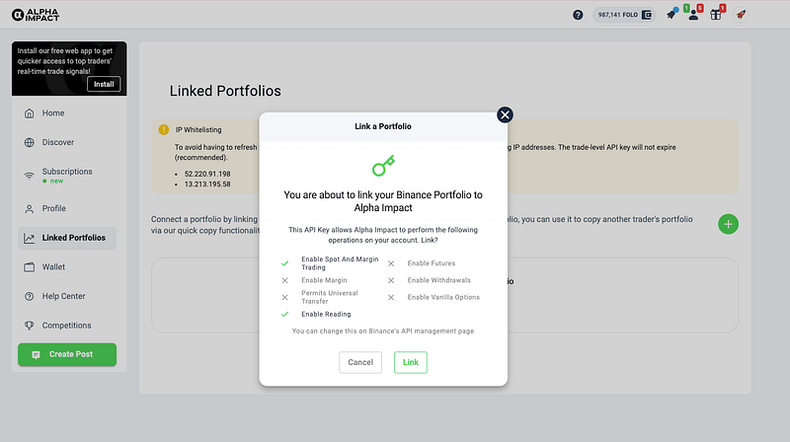Confirm with the green Link button
Image resolution: width=790 pixels, height=442 pixels.
(x=411, y=362)
